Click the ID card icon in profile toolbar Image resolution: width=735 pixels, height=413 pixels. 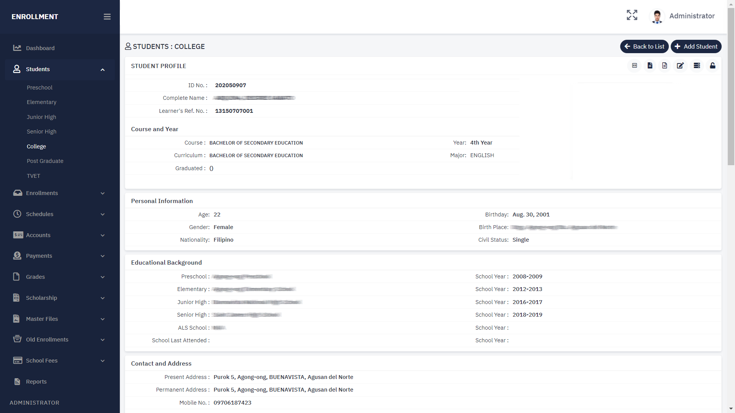[634, 66]
